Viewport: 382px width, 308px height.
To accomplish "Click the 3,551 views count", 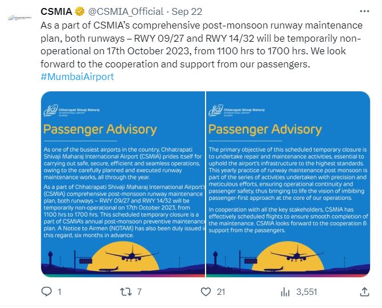I will [x=307, y=292].
